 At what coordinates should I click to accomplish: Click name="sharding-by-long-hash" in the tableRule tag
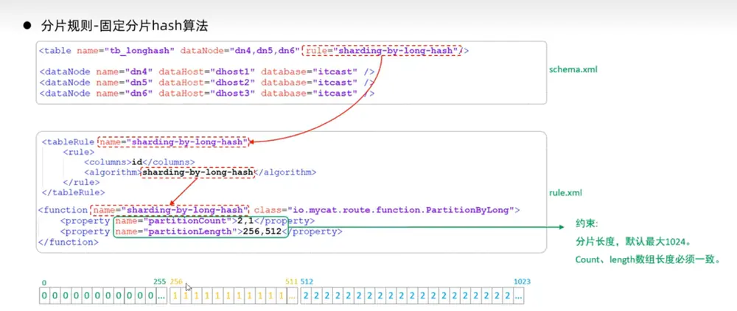(173, 141)
